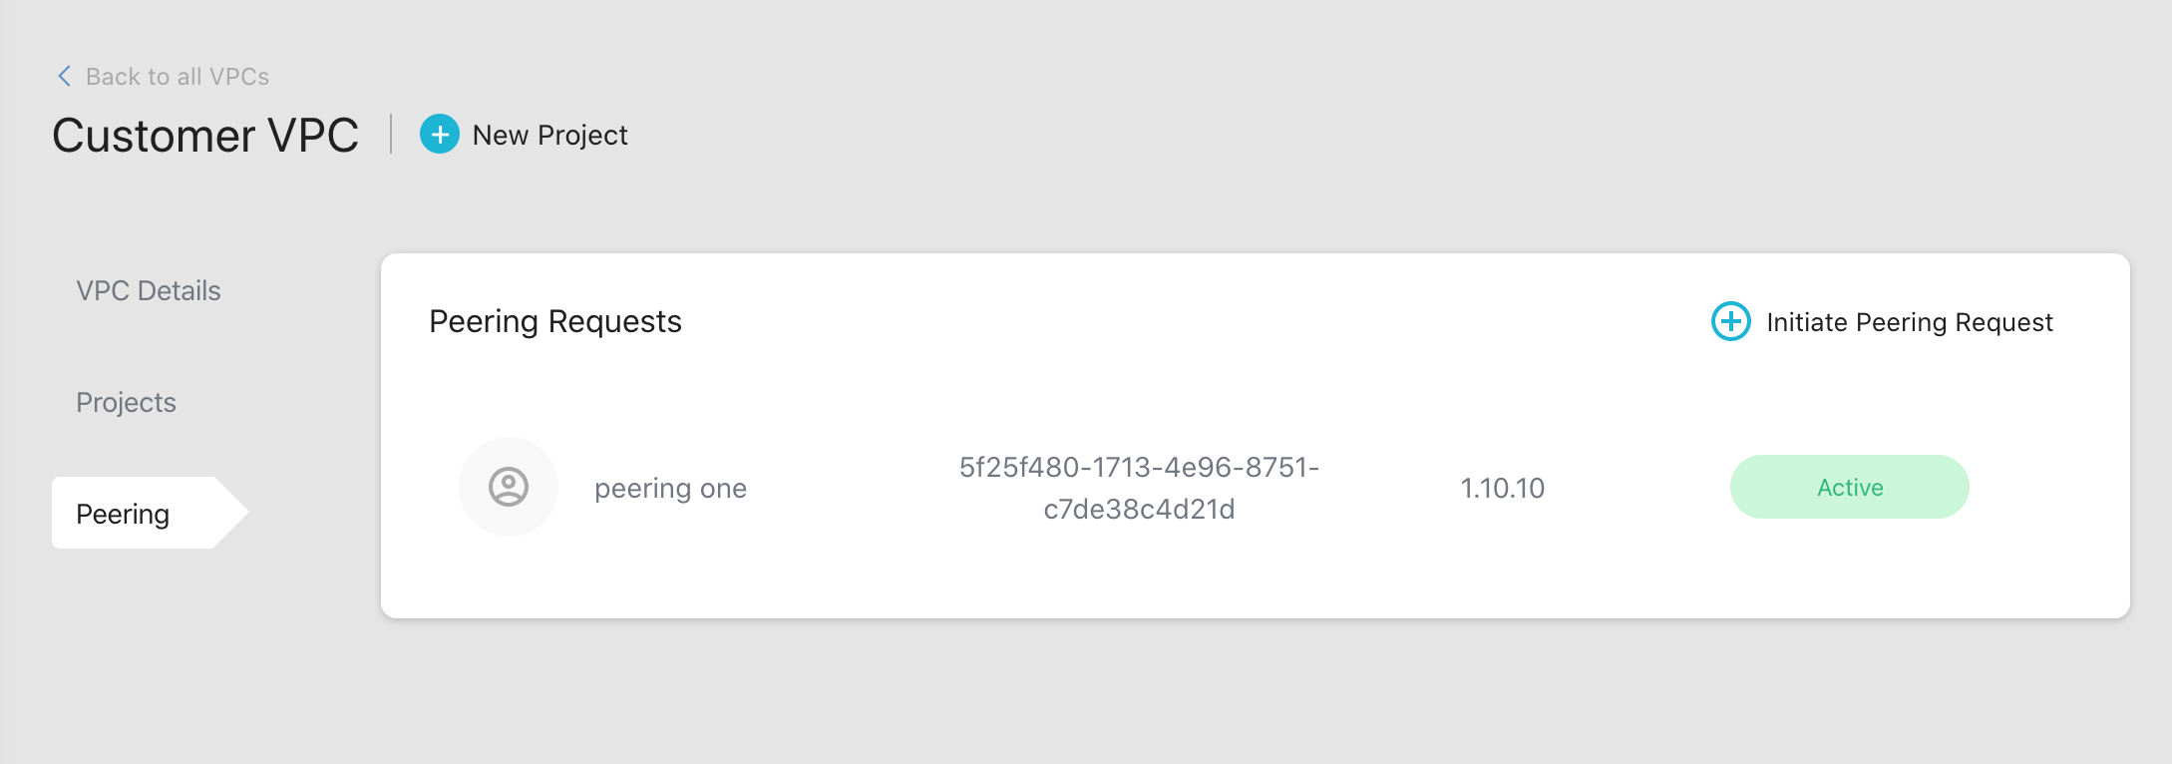Toggle the Active status badge for peering one
The width and height of the screenshot is (2172, 764).
pos(1848,487)
